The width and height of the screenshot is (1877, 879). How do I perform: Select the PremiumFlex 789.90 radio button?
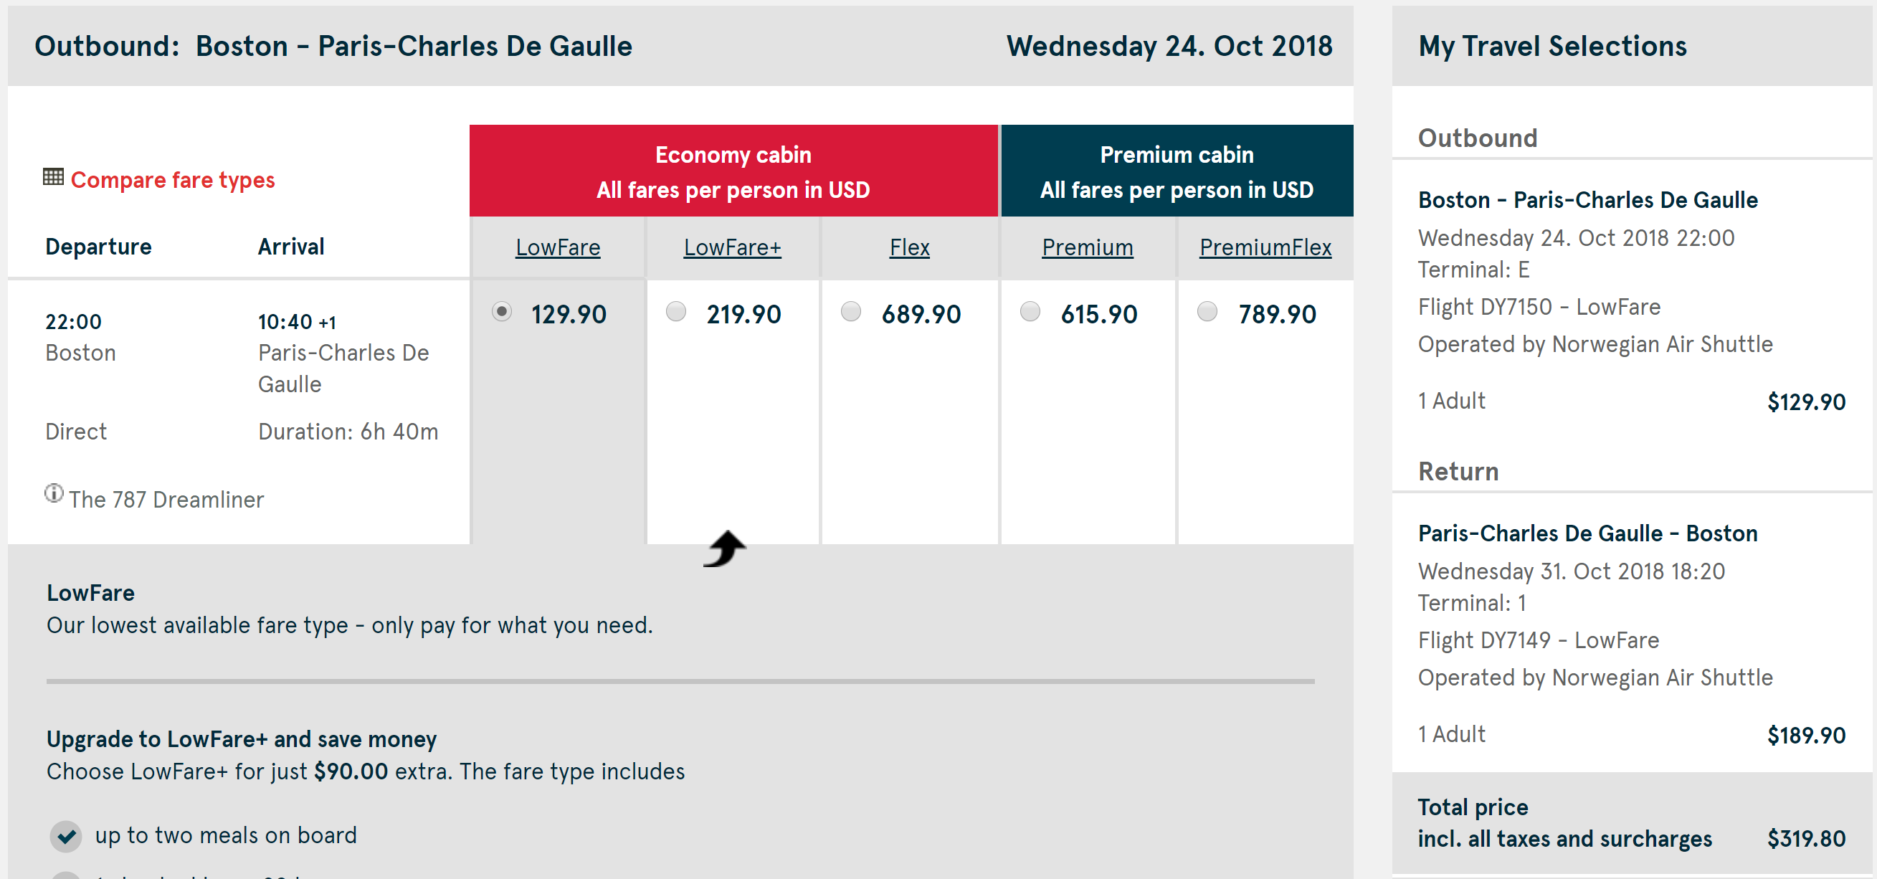click(x=1207, y=312)
